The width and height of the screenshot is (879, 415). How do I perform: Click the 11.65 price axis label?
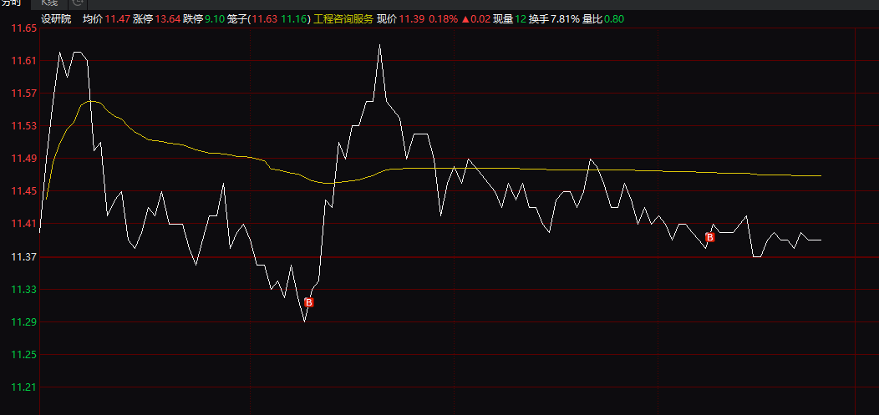coord(23,28)
